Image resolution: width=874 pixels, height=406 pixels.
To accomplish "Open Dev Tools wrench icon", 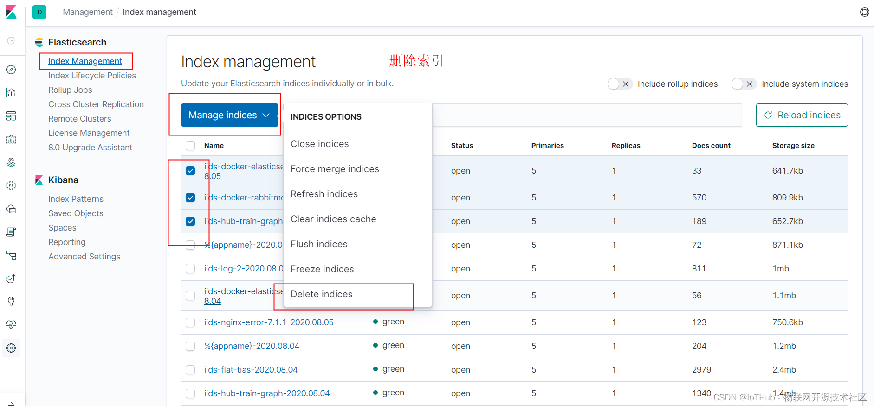I will [x=11, y=302].
